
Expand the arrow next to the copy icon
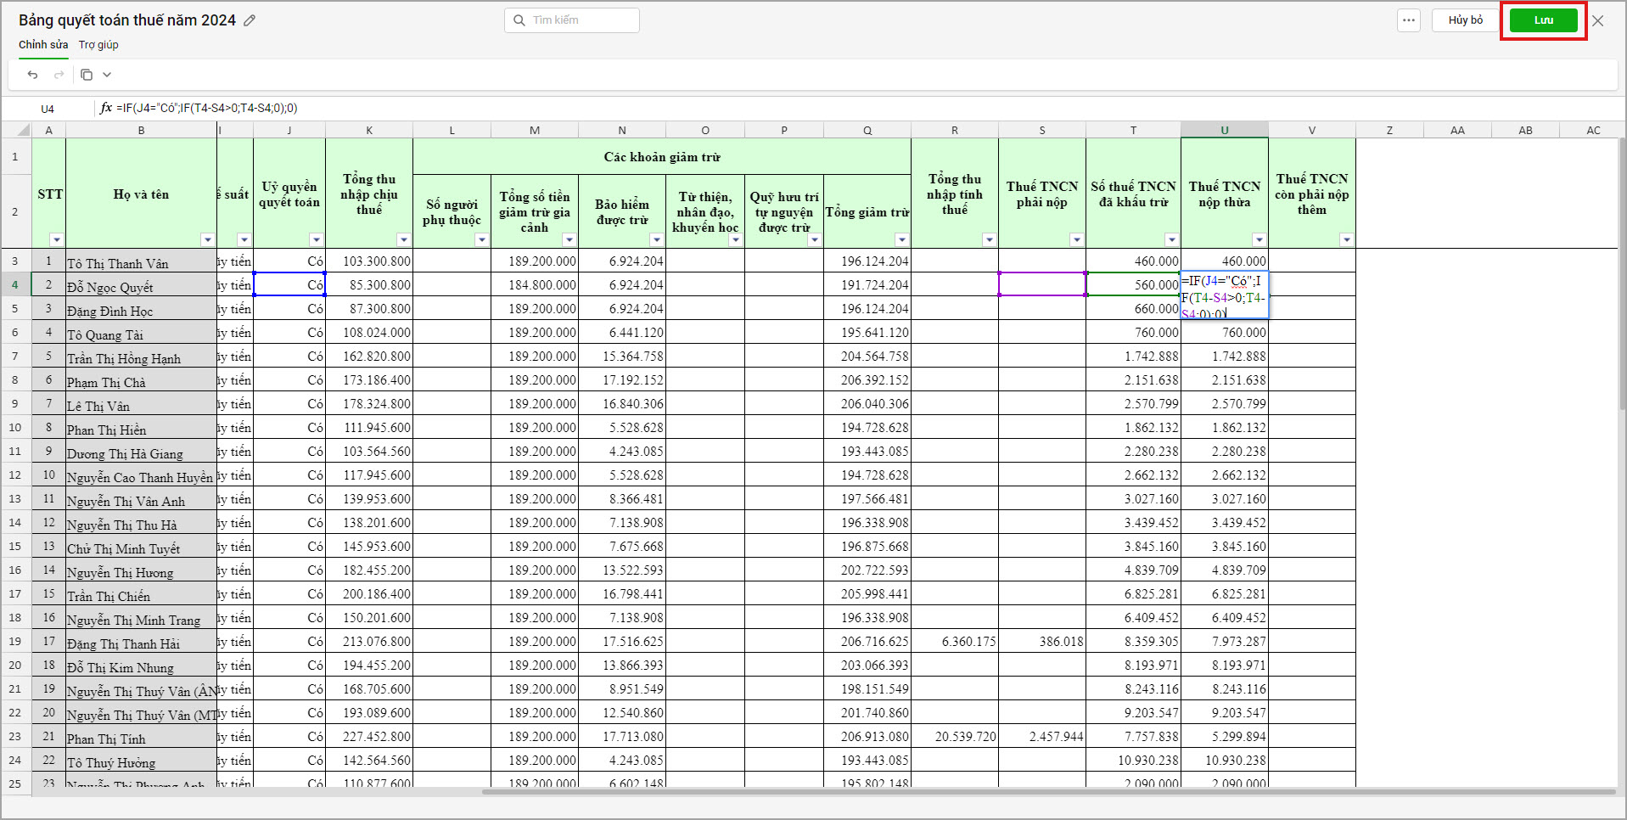point(107,75)
